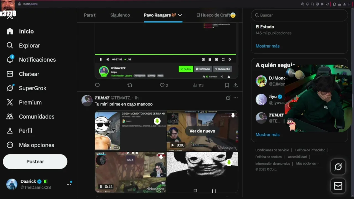Bookmark the willowszz stream post

(227, 85)
